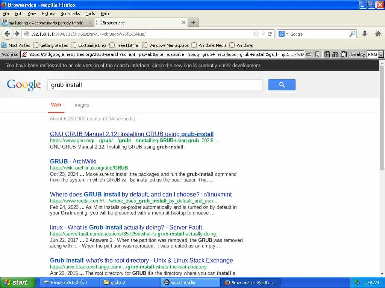Click the Quality PNG value field
The height and width of the screenshot is (288, 385).
(x=373, y=54)
